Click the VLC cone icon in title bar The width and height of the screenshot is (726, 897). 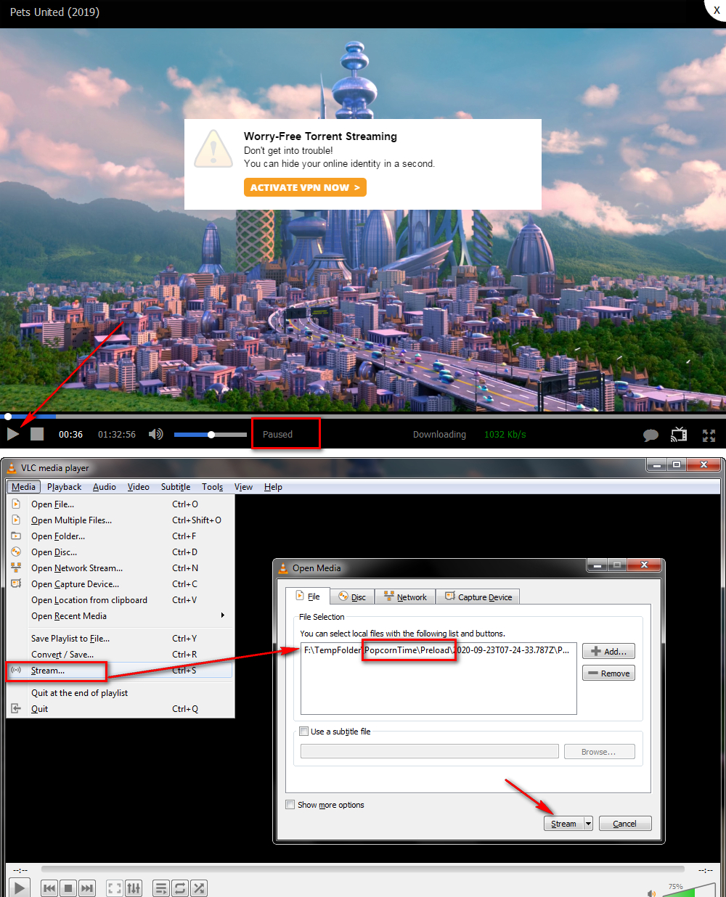[x=12, y=467]
